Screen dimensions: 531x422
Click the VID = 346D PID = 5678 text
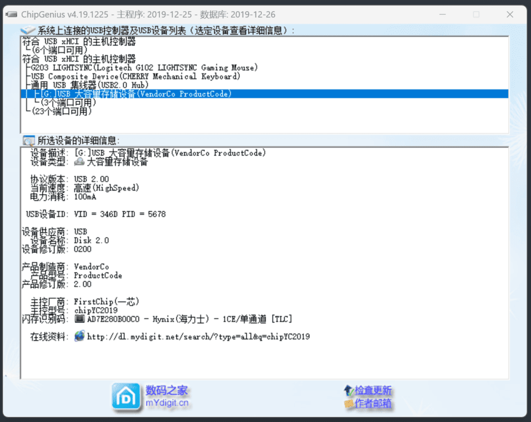pyautogui.click(x=120, y=214)
